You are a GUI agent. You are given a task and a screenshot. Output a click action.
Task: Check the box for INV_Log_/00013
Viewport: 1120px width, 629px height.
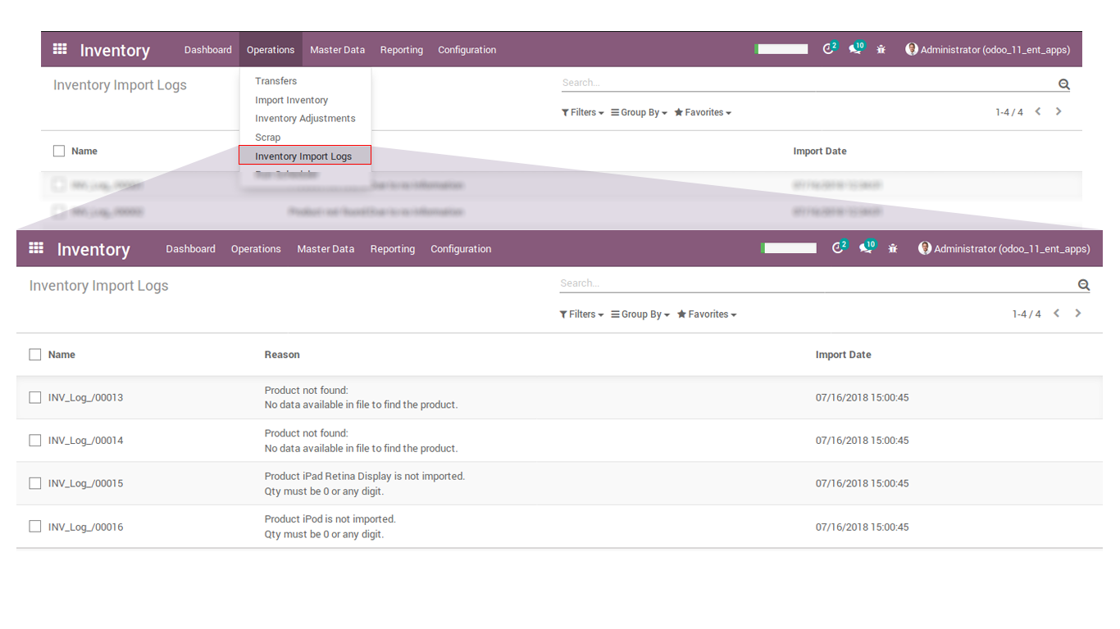tap(35, 397)
